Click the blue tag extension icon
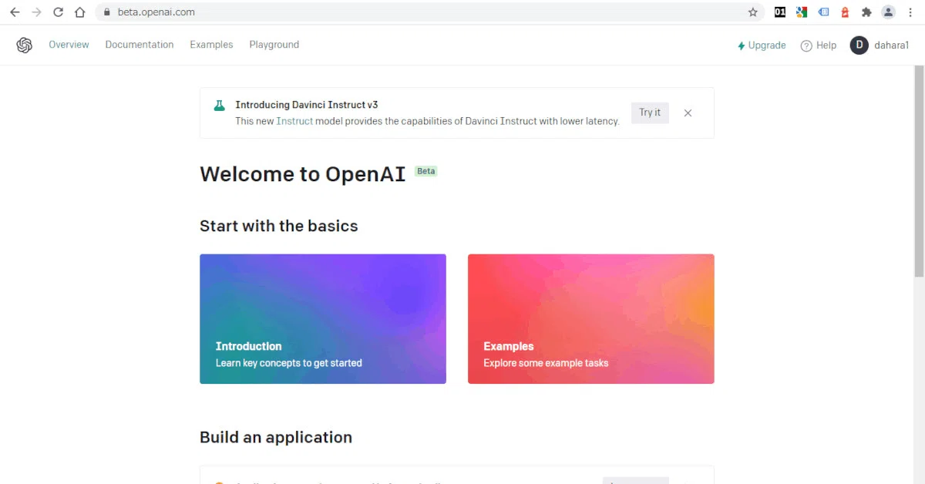The image size is (925, 484). pyautogui.click(x=823, y=12)
